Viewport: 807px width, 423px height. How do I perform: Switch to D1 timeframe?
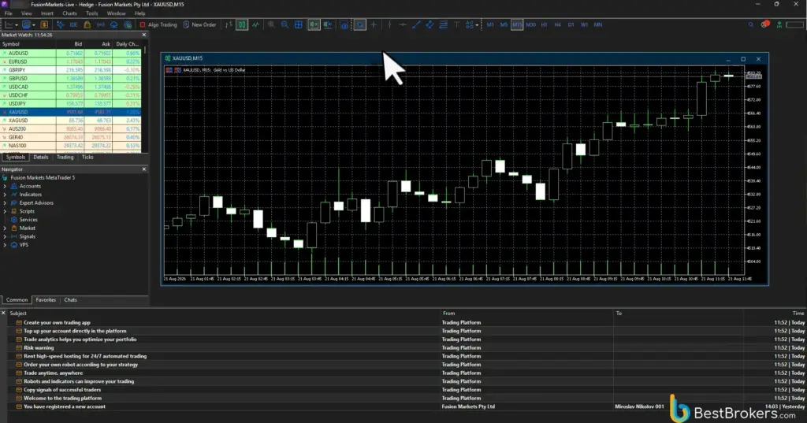571,24
